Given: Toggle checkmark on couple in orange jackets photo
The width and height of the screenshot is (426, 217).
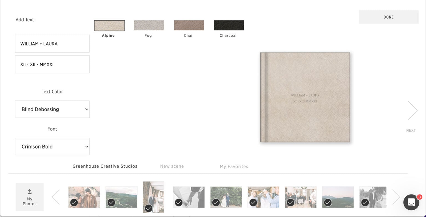Looking at the screenshot, I should pyautogui.click(x=74, y=203).
